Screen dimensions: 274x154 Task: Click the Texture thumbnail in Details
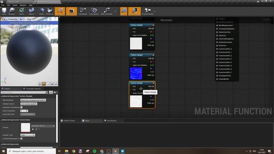25,127
